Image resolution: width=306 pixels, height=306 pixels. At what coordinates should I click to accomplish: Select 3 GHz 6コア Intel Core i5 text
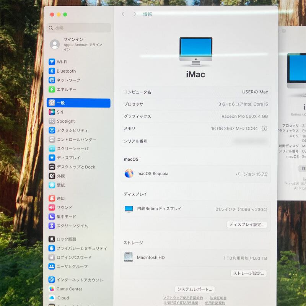pos(243,104)
